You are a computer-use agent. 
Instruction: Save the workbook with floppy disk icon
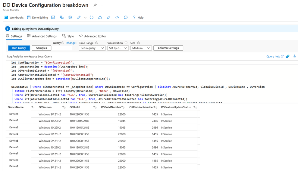point(53,18)
